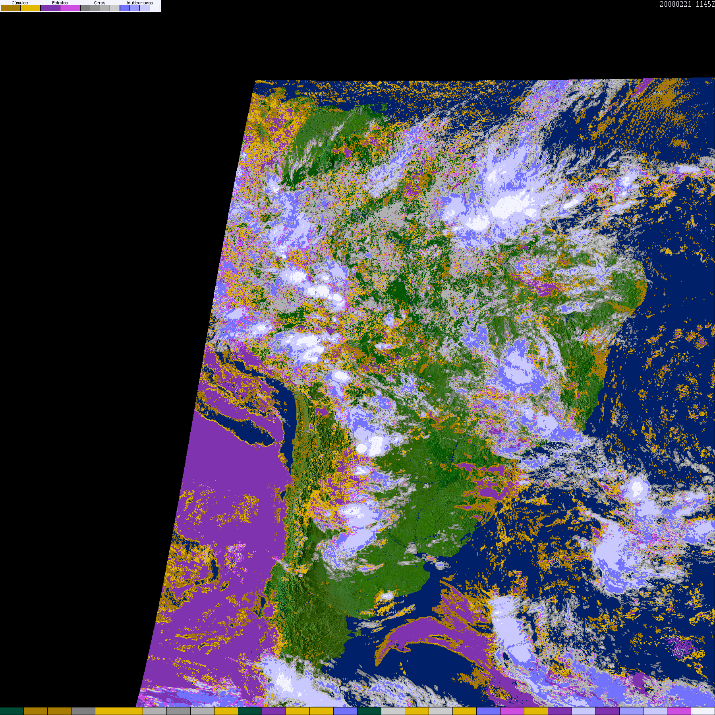Image resolution: width=715 pixels, height=715 pixels.
Task: Click the Estratos legend label
Action: [60, 3]
